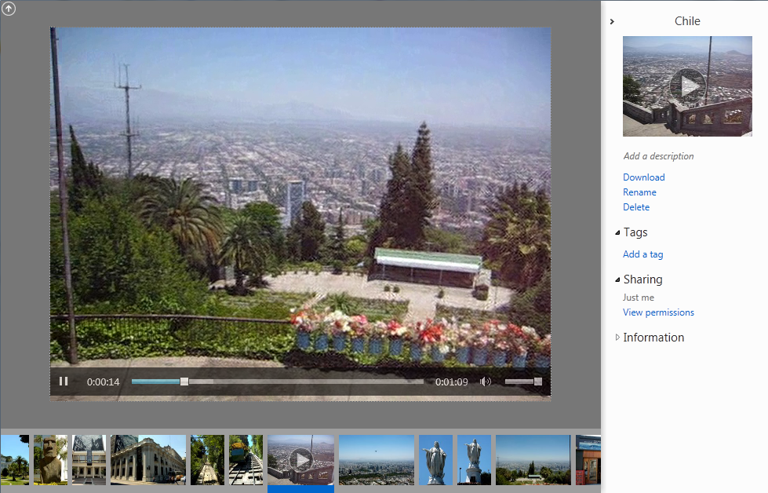Select the selected video thumbnail in filmstrip

click(x=300, y=460)
